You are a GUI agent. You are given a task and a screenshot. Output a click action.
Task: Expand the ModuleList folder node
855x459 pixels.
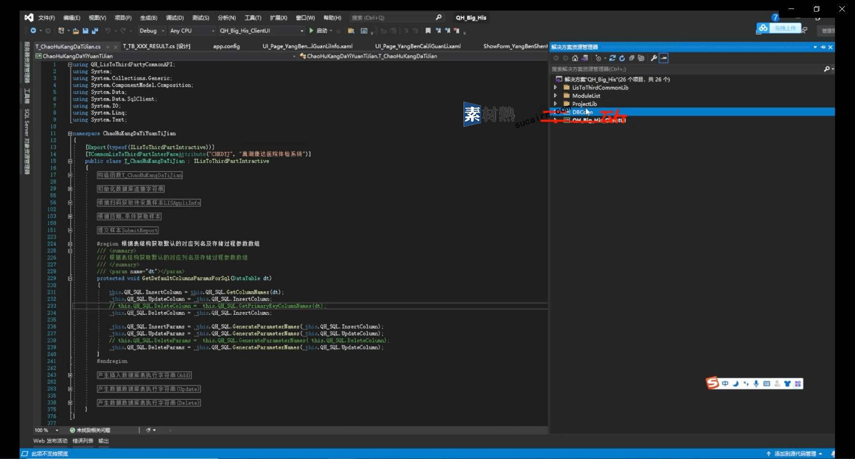[x=555, y=96]
